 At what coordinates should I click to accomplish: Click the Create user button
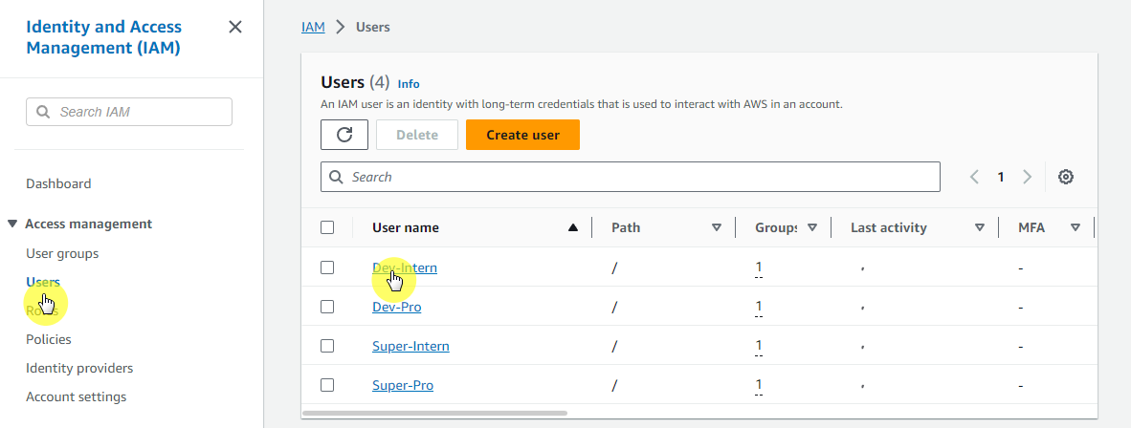tap(523, 135)
